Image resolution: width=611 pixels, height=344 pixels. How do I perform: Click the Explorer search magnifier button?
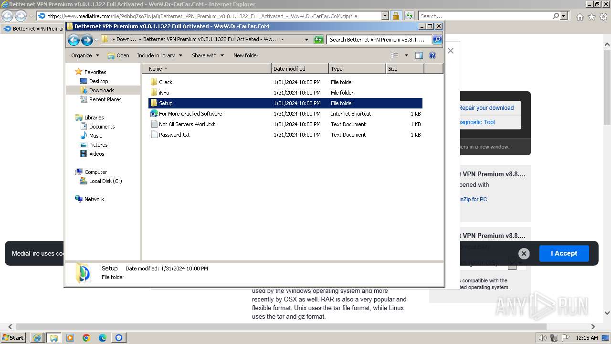point(437,40)
